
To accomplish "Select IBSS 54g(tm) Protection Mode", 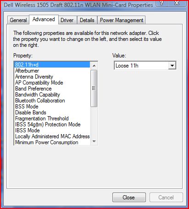I will (52, 124).
